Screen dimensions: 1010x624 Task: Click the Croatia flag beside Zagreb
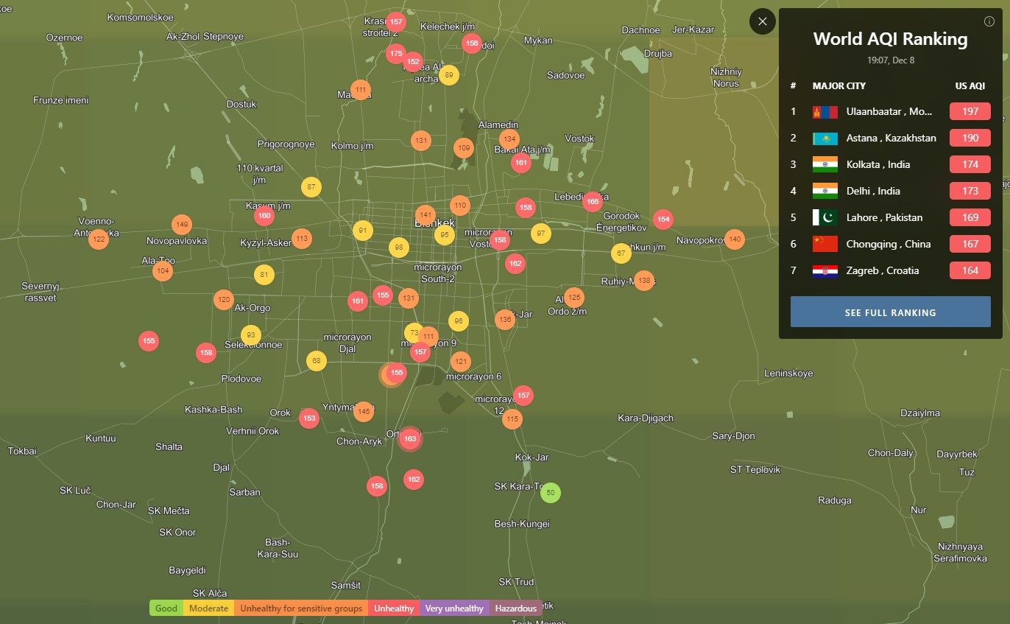coord(824,270)
